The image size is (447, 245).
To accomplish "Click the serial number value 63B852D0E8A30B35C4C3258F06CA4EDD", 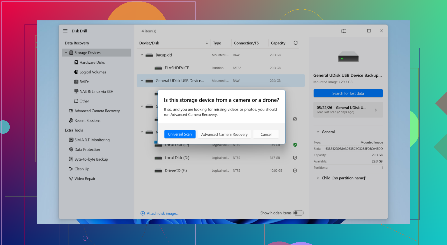I will 354,149.
